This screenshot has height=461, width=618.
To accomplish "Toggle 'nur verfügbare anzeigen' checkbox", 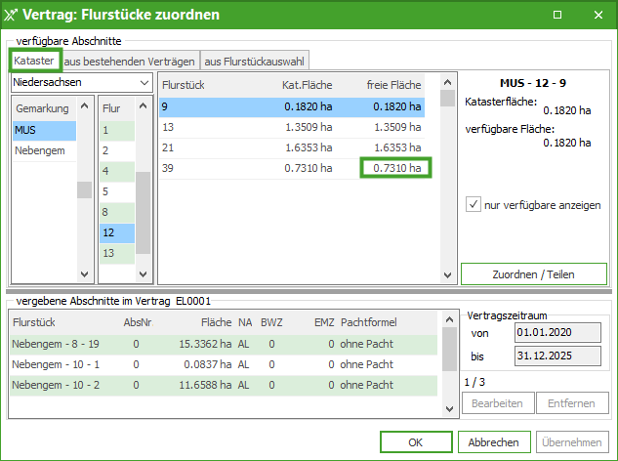I will [474, 205].
